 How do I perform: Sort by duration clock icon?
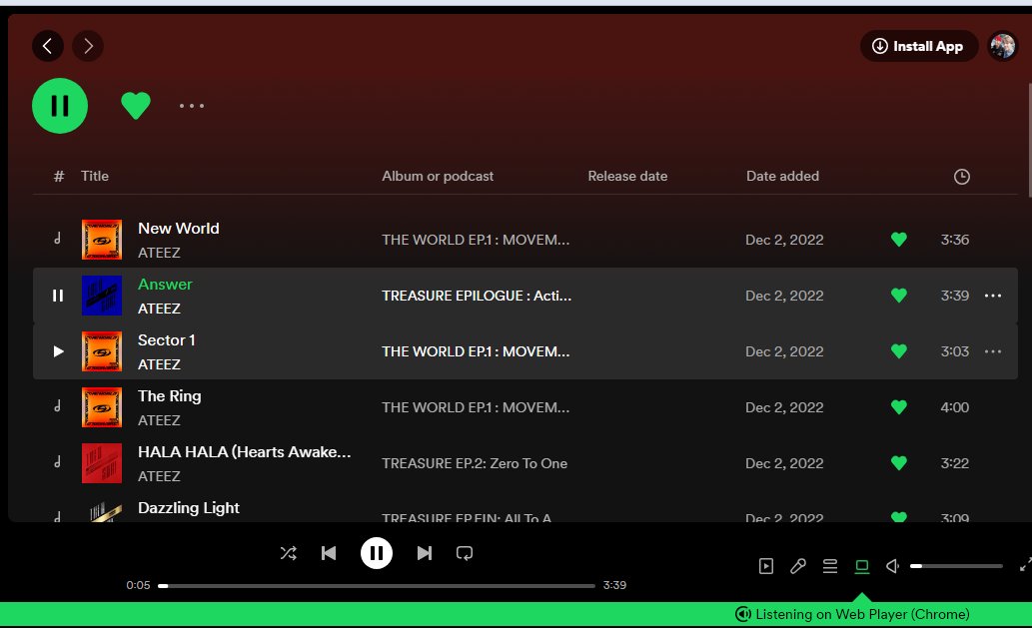coord(962,177)
